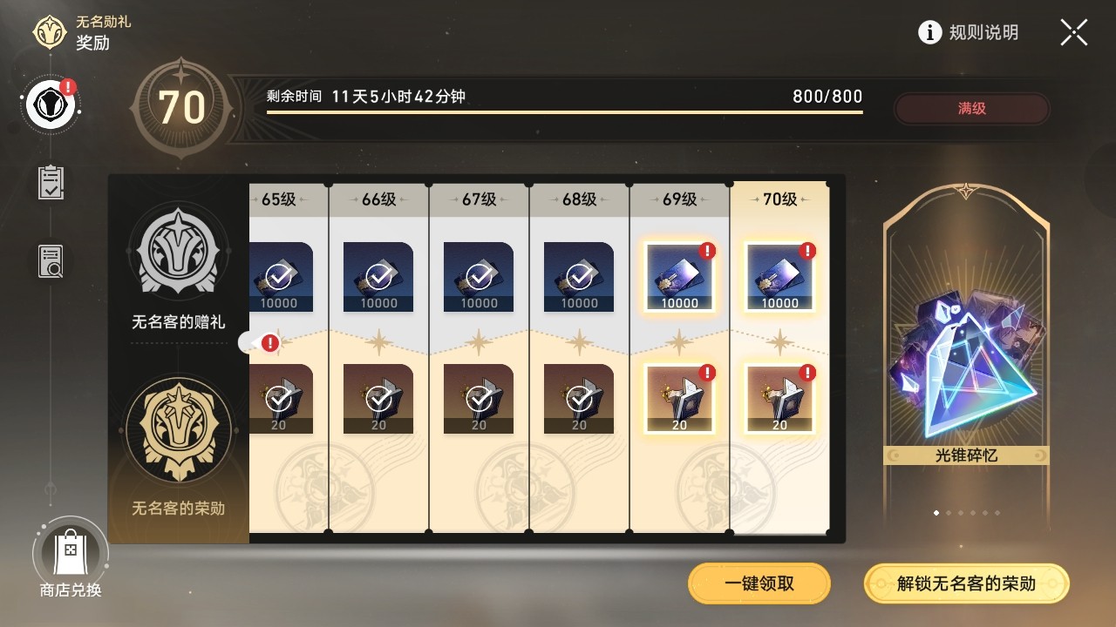The height and width of the screenshot is (627, 1116).
Task: Claim level 69 free pass 10000 reward
Action: point(679,277)
